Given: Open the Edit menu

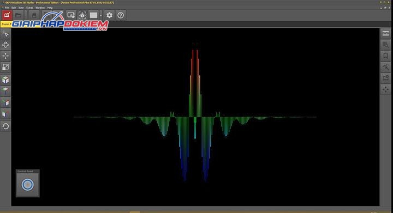Looking at the screenshot, I should (x=14, y=8).
